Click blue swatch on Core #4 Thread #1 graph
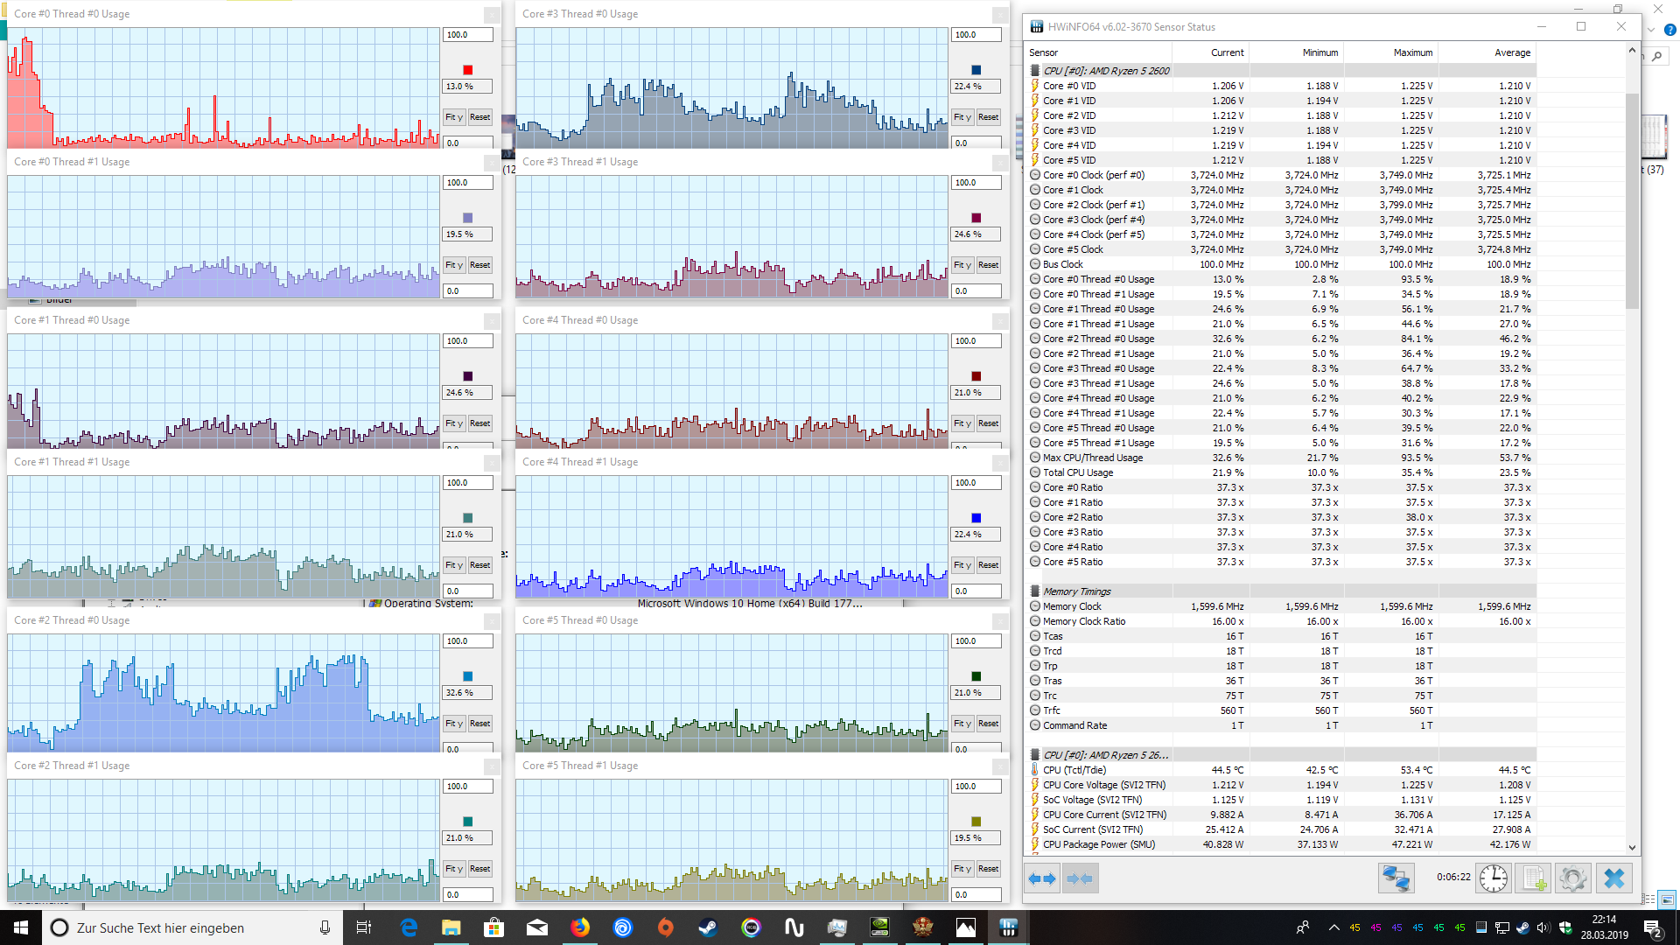 [976, 518]
